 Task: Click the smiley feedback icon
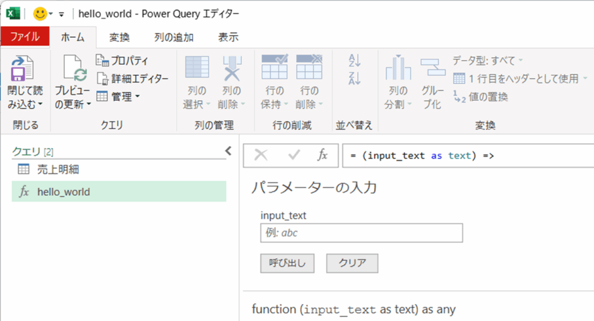point(39,13)
